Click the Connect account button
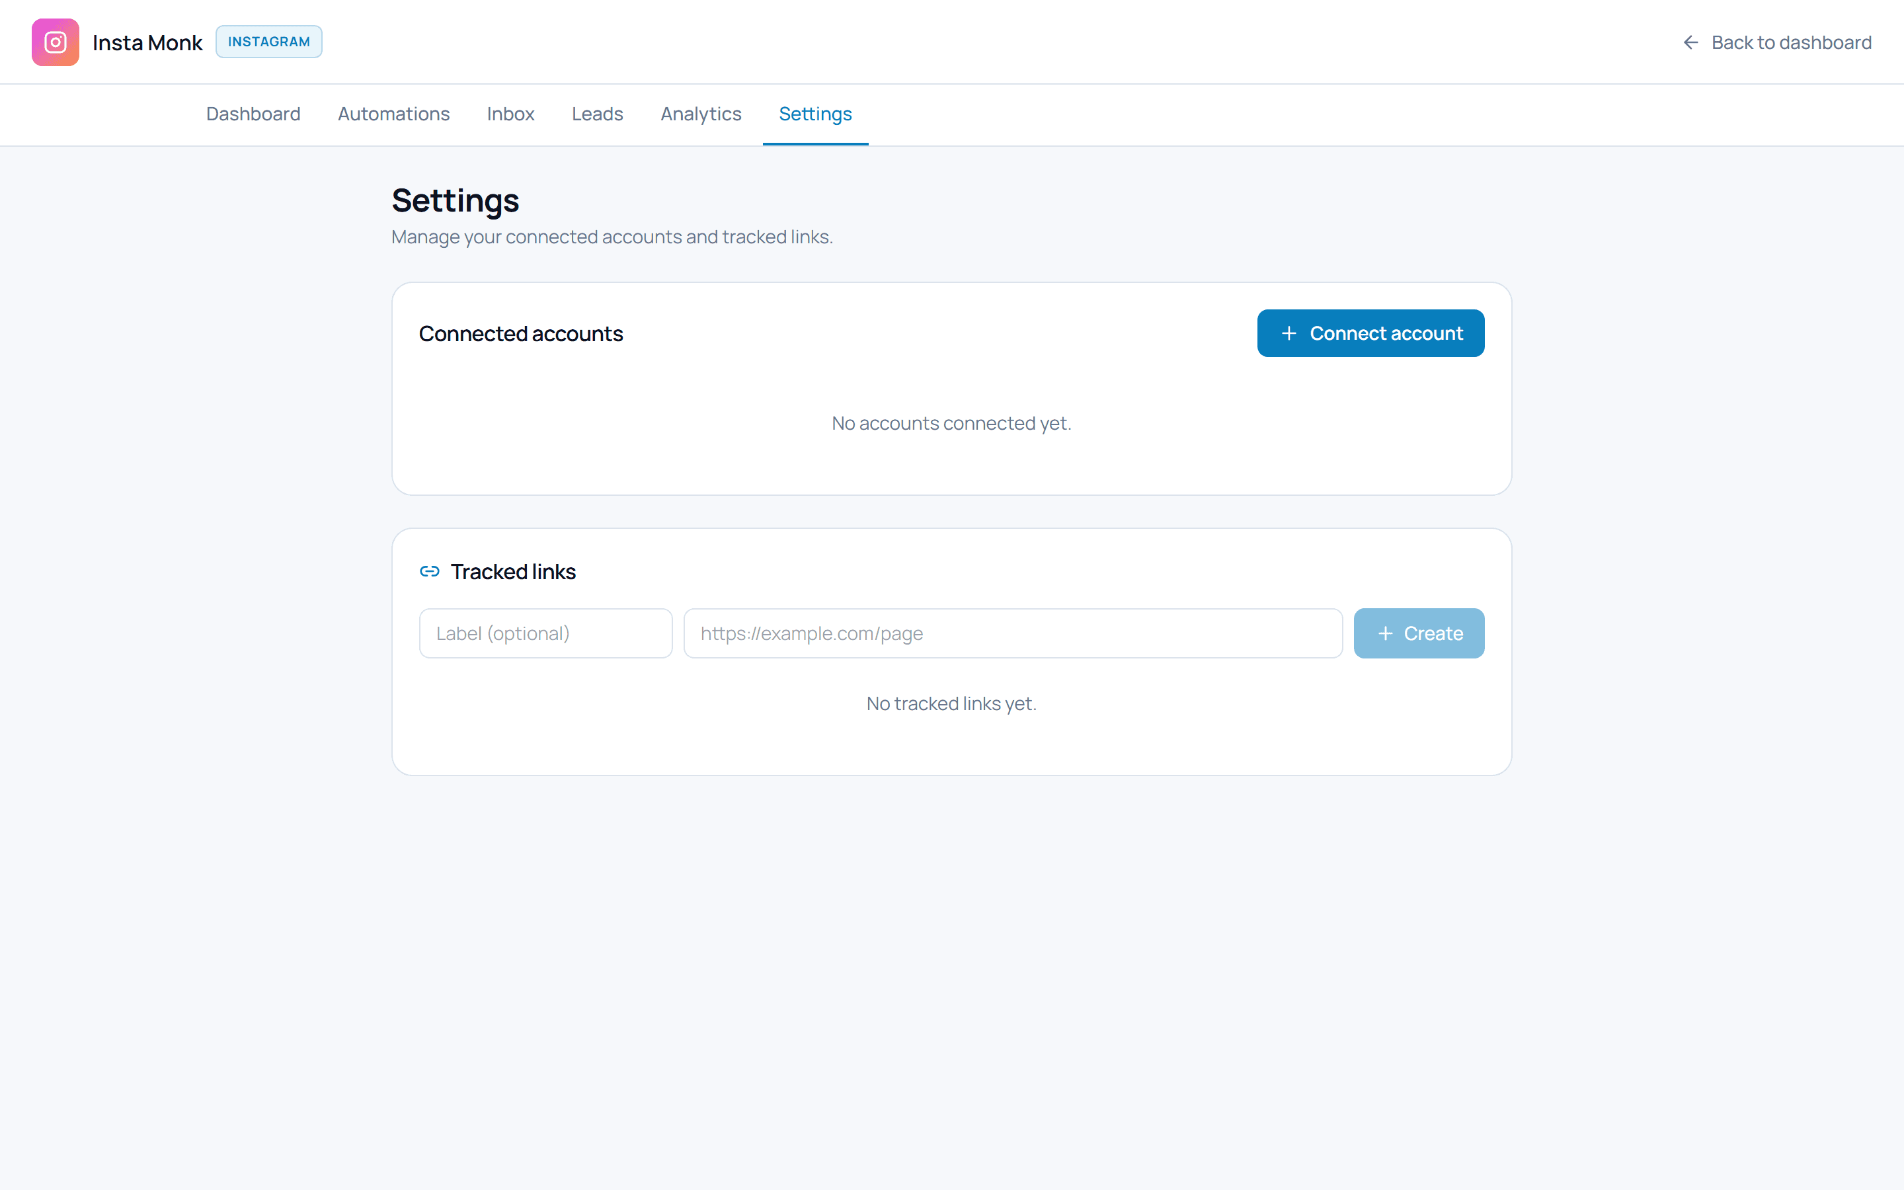 (1370, 334)
